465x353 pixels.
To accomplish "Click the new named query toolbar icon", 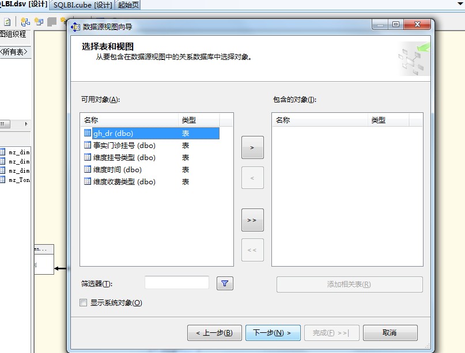I will point(39,22).
